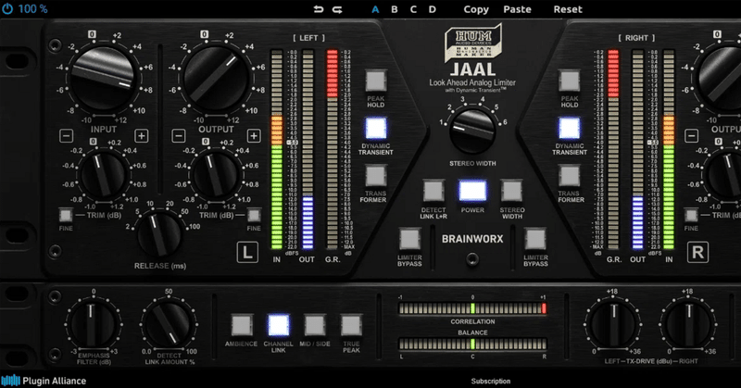Click the Right TX-Drive knob
The width and height of the screenshot is (741, 388).
688,324
